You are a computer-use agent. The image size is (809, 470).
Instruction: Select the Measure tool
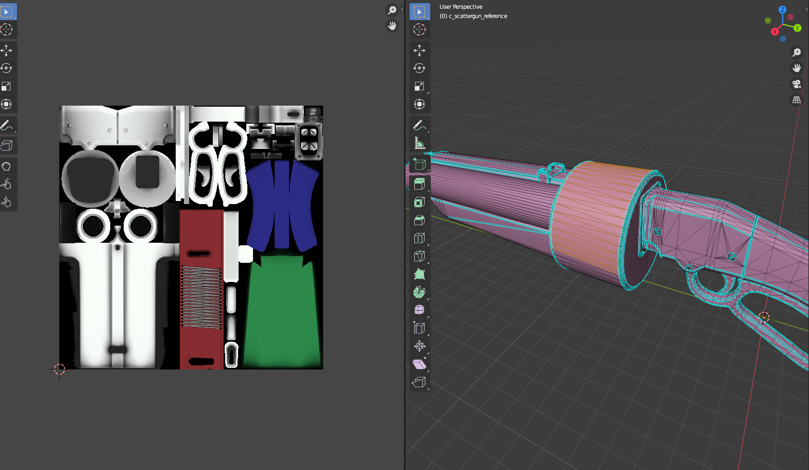click(x=419, y=143)
